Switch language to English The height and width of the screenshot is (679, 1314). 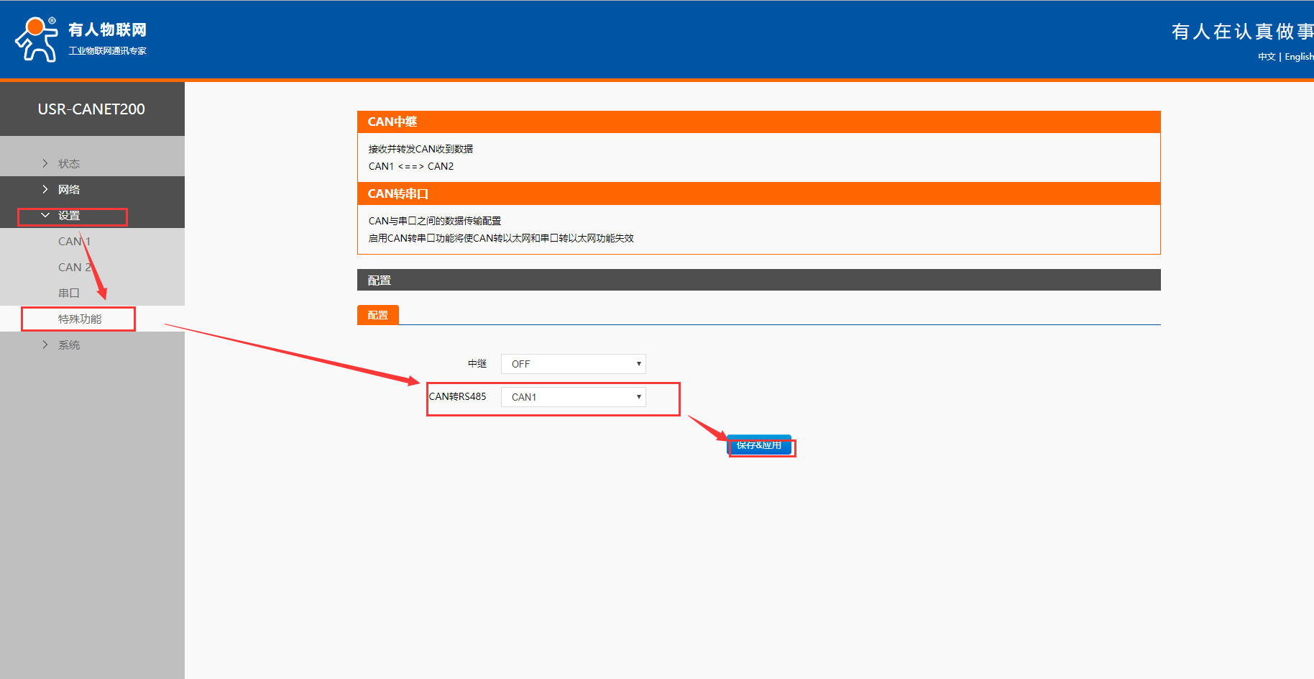(x=1298, y=57)
